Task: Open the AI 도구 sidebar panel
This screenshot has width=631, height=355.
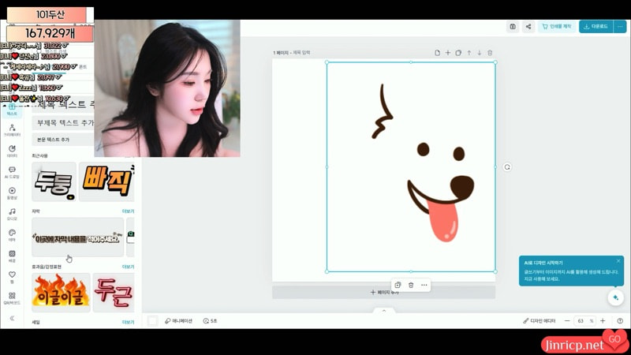Action: coord(12,171)
